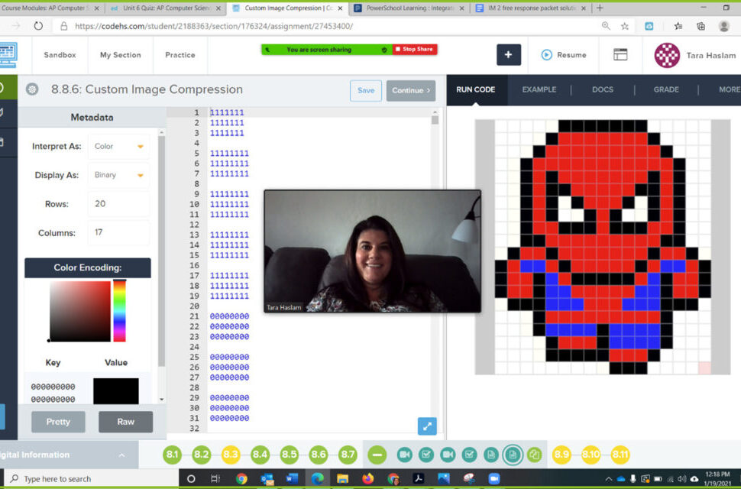Click the settings gear beside assignment title
Screen dimensions: 741x489
tap(32, 89)
